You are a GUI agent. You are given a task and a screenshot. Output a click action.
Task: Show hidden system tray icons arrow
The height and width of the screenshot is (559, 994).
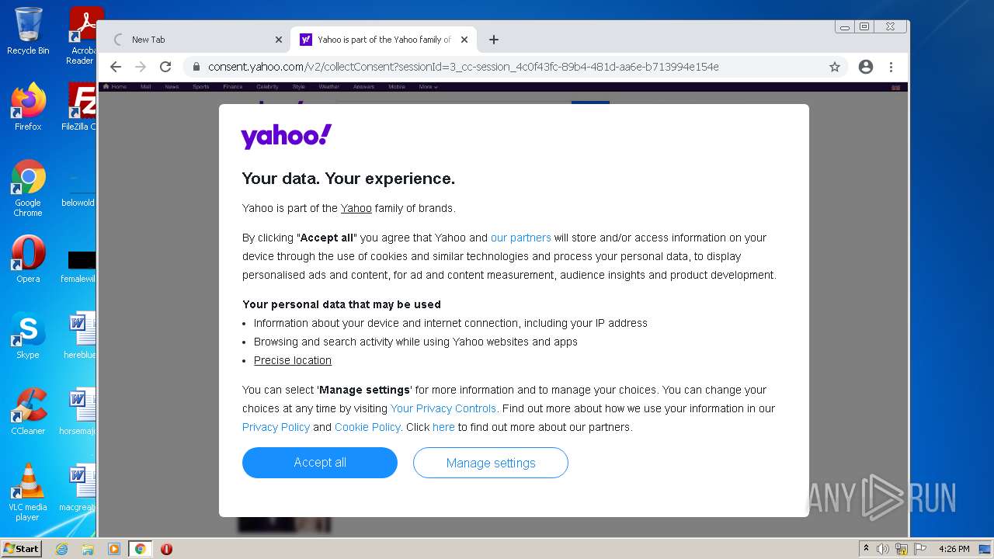(866, 549)
